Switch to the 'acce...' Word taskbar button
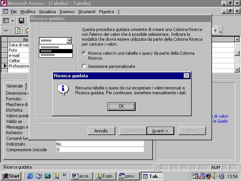The height and width of the screenshot is (181, 241). [82, 176]
